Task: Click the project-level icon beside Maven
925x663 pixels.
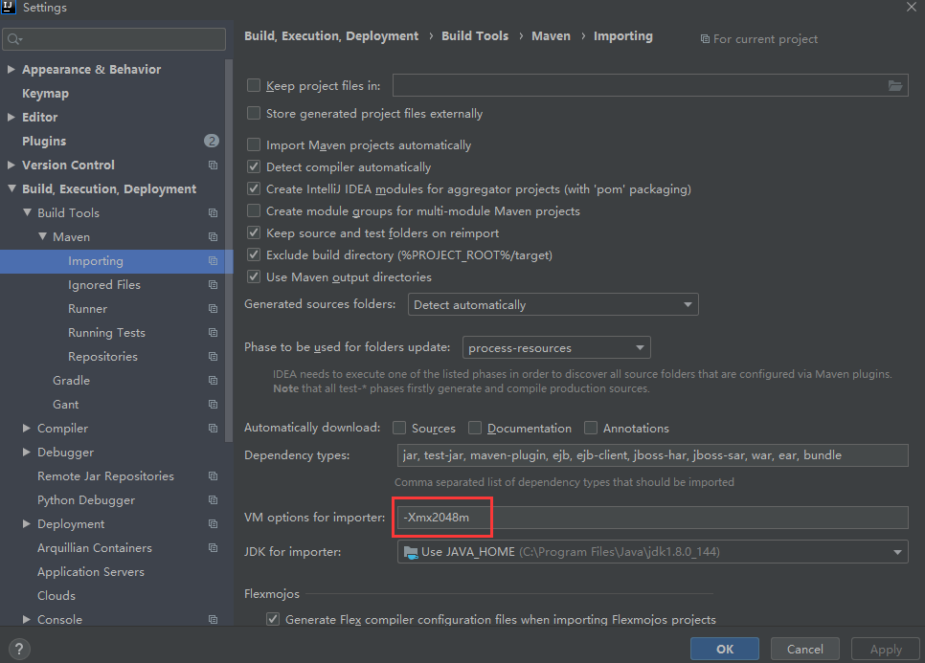Action: [213, 237]
